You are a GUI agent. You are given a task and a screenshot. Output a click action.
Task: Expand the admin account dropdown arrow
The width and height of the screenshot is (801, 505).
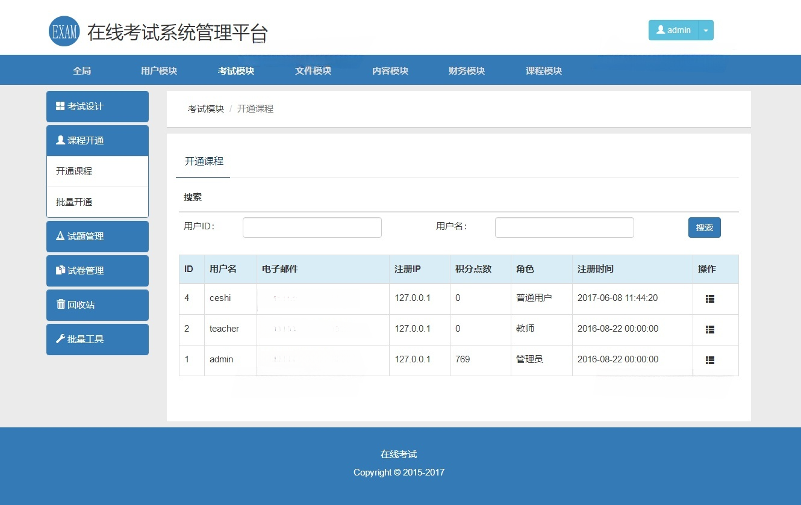705,30
